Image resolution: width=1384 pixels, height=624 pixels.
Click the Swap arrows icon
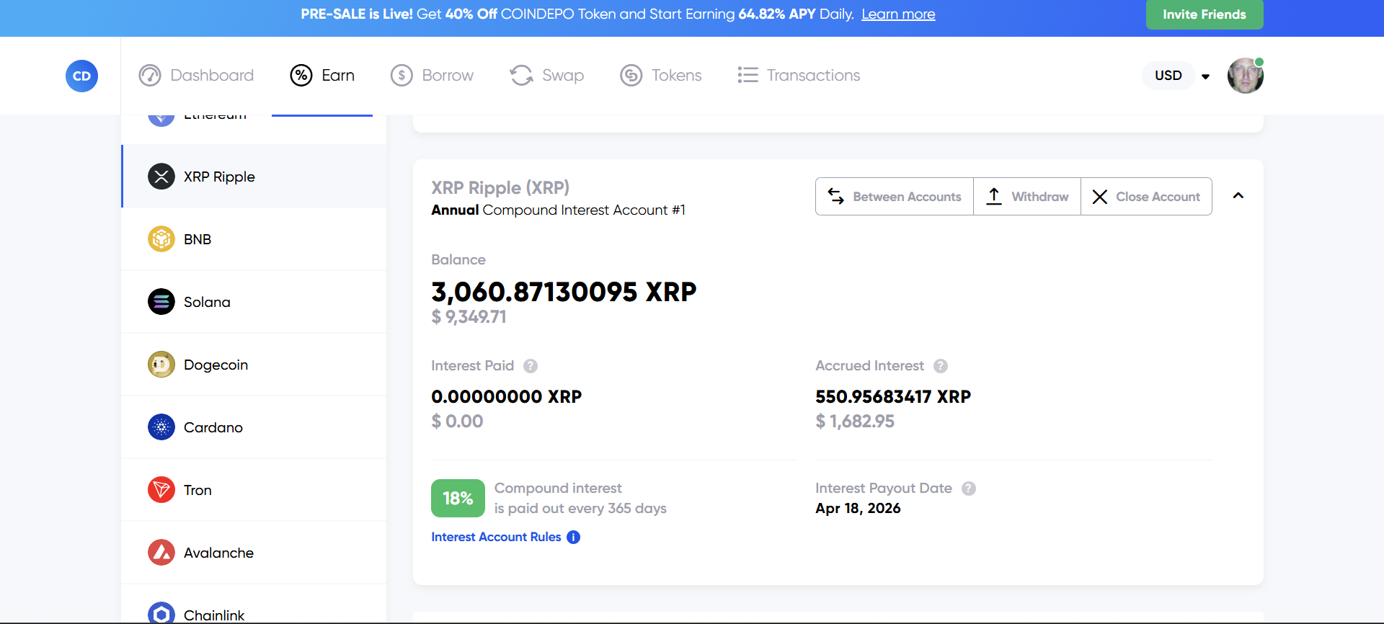coord(521,75)
